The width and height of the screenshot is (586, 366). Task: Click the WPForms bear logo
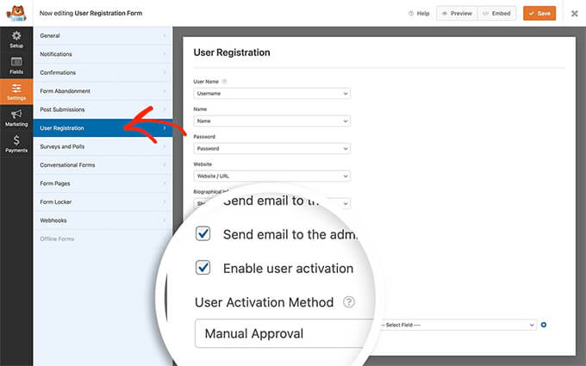tap(16, 13)
